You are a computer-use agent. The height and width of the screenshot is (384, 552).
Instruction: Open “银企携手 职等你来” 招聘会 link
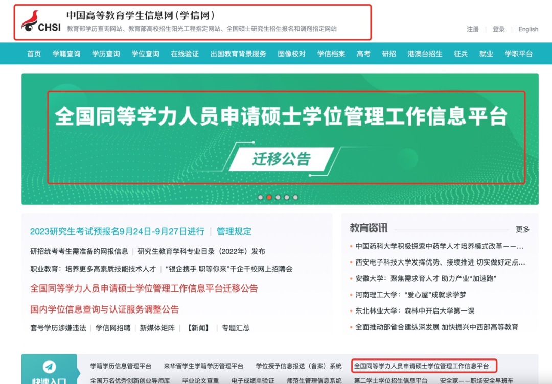pos(229,269)
